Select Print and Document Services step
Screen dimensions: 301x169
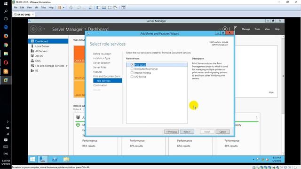[107, 76]
